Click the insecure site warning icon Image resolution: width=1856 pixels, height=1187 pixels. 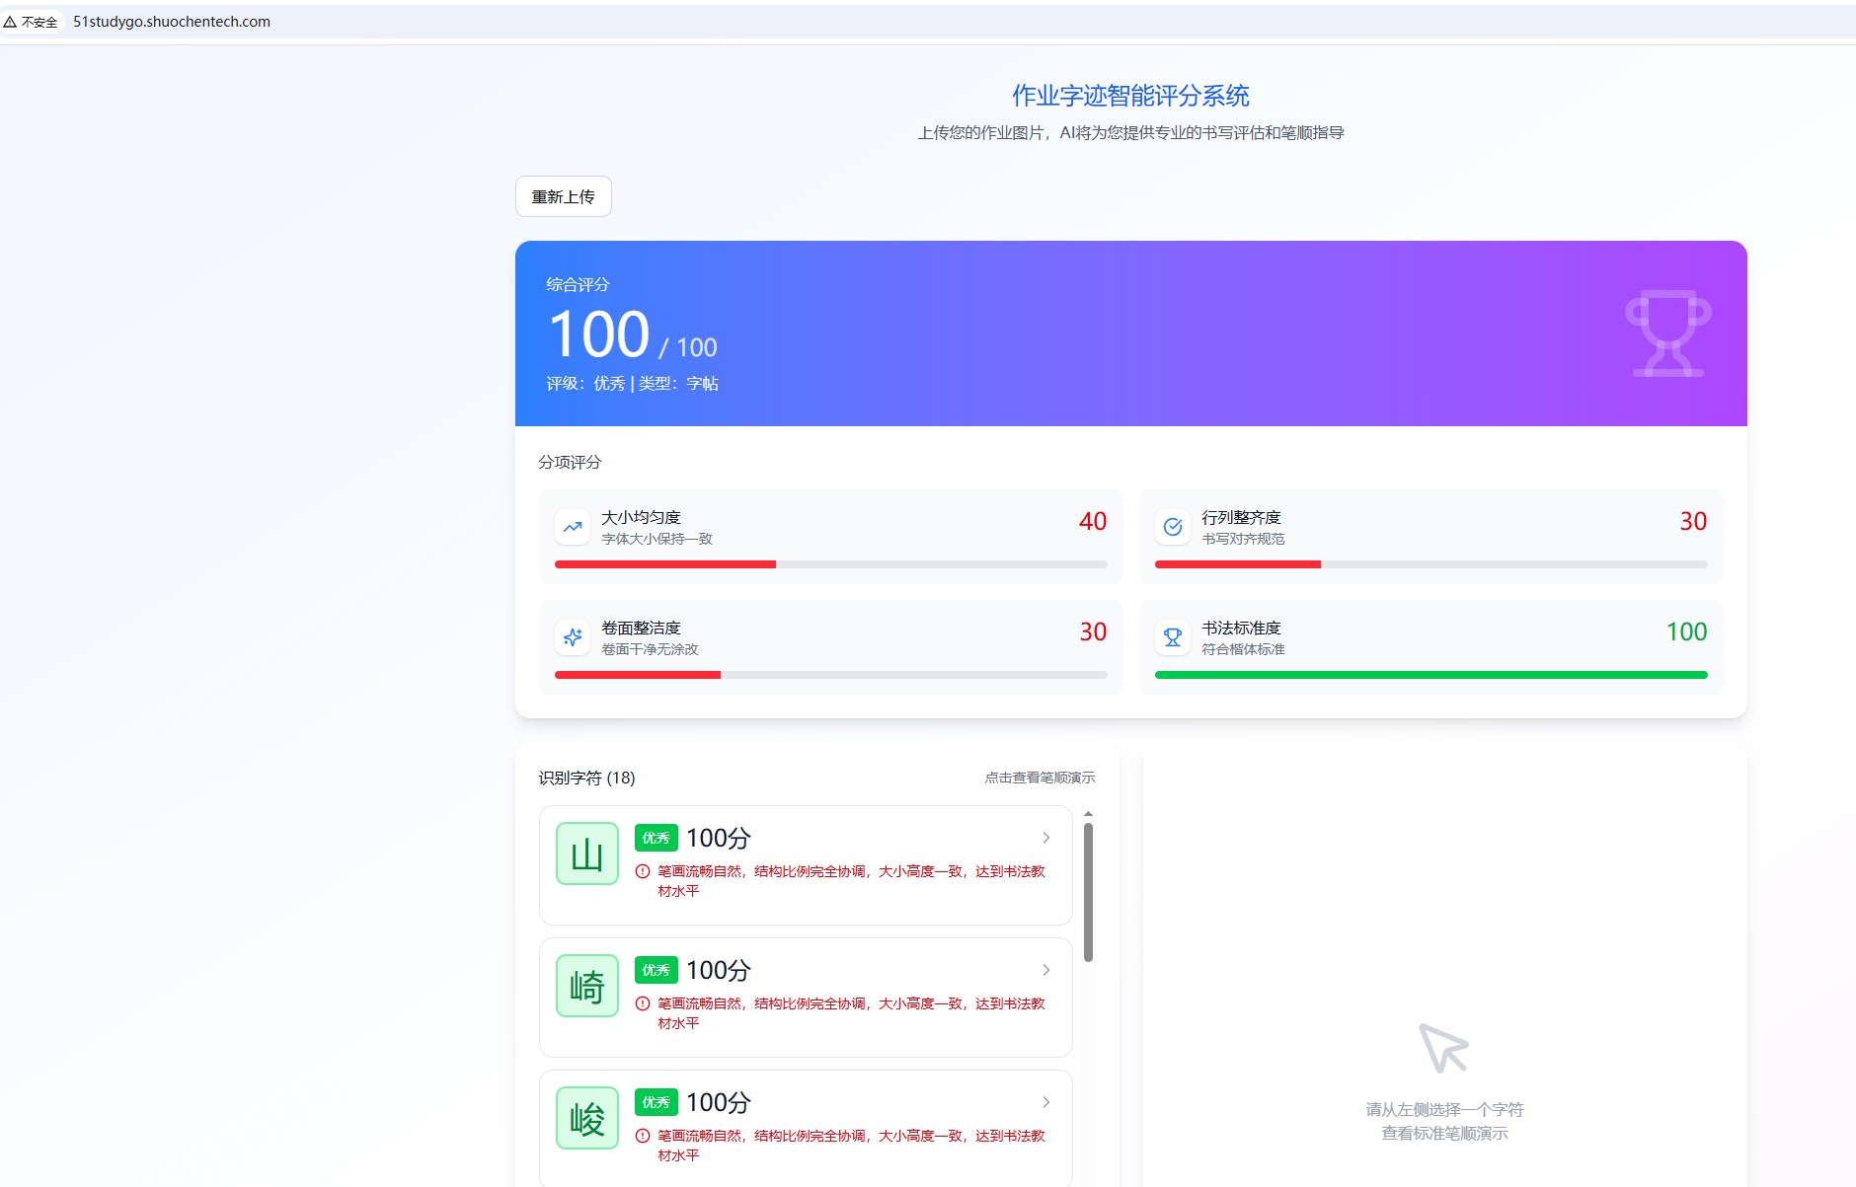coord(11,22)
